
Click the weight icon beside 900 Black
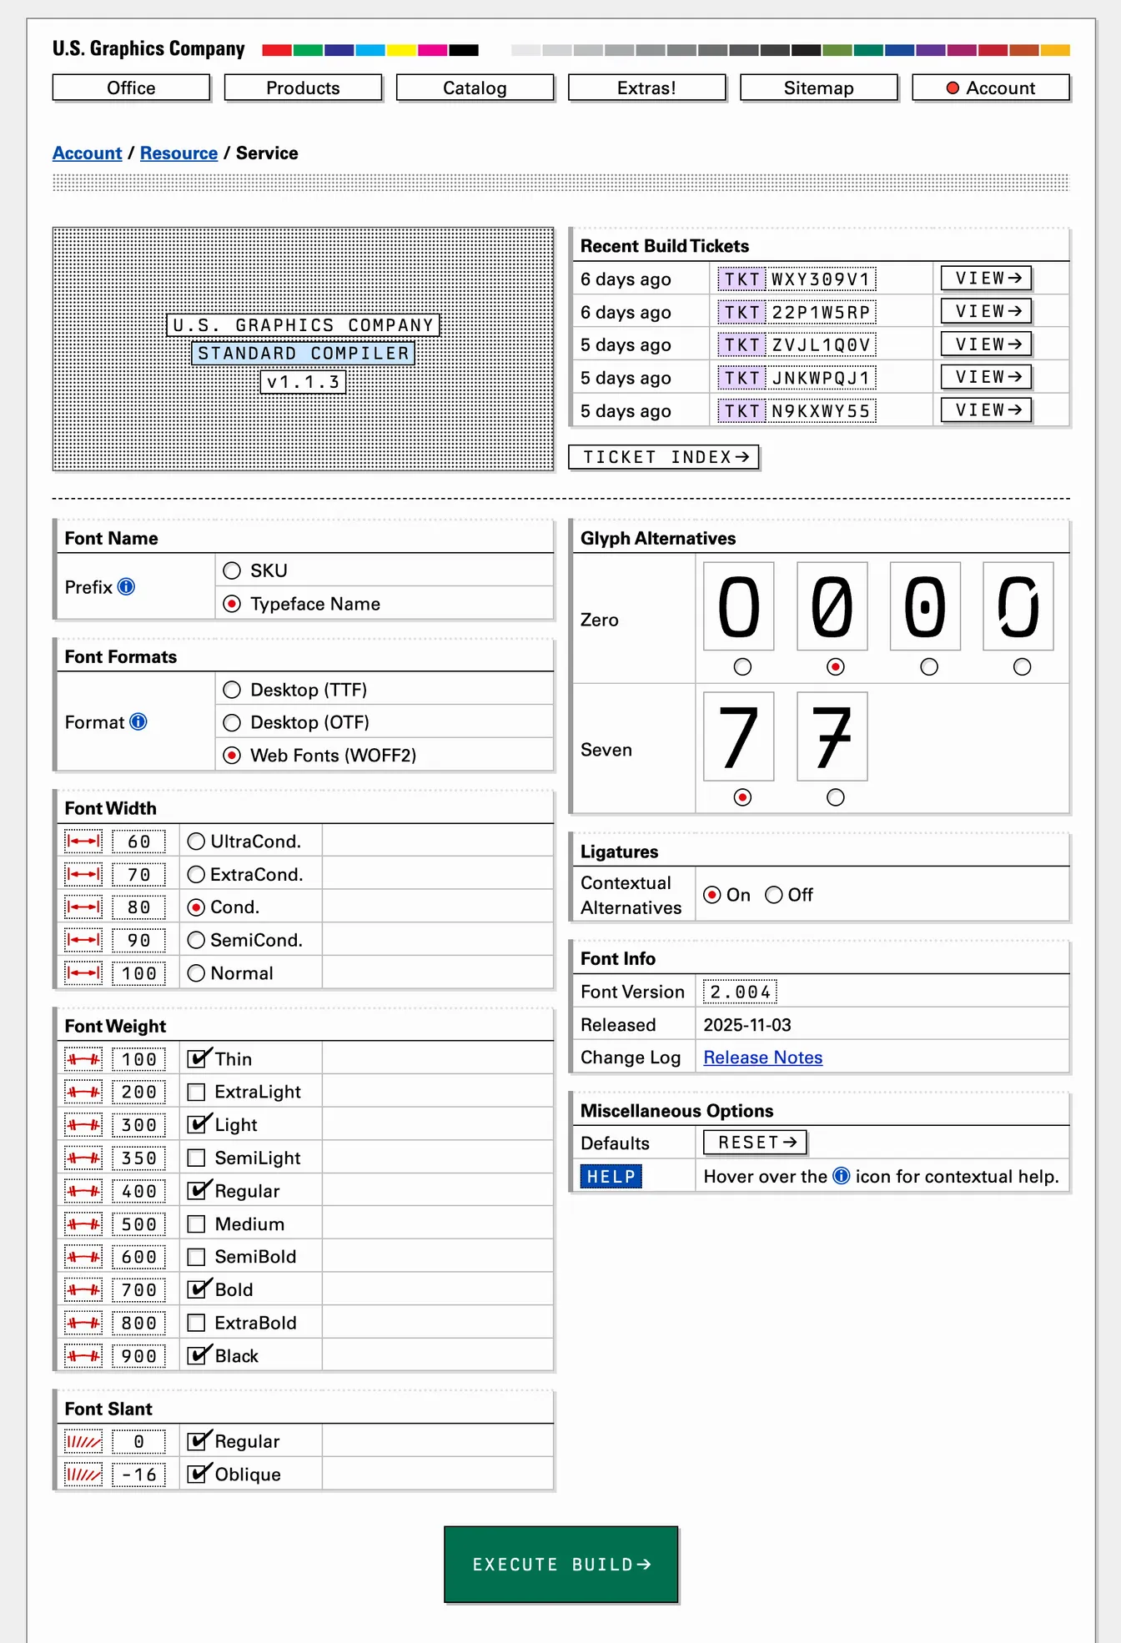[x=83, y=1355]
